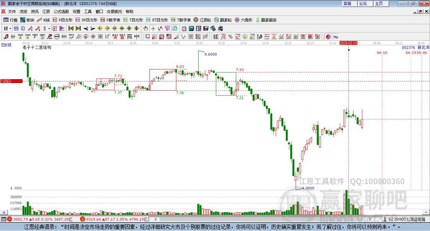Click the last yellow diamond icon

tap(136, 29)
